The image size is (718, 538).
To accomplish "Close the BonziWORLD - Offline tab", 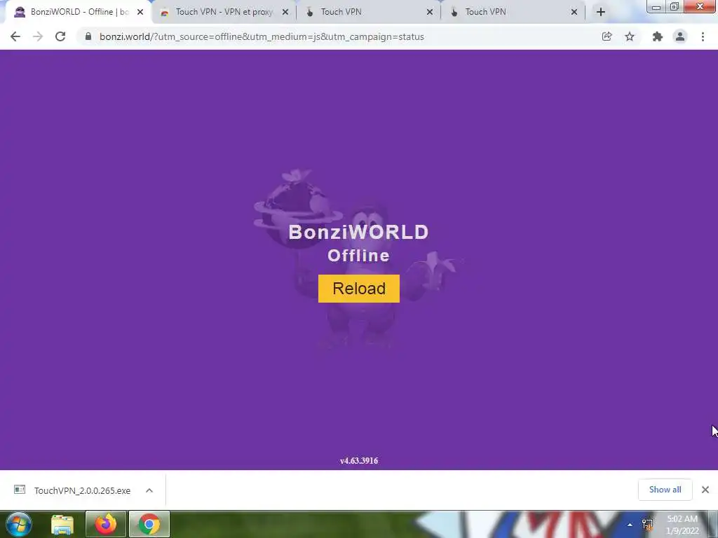I will [140, 12].
